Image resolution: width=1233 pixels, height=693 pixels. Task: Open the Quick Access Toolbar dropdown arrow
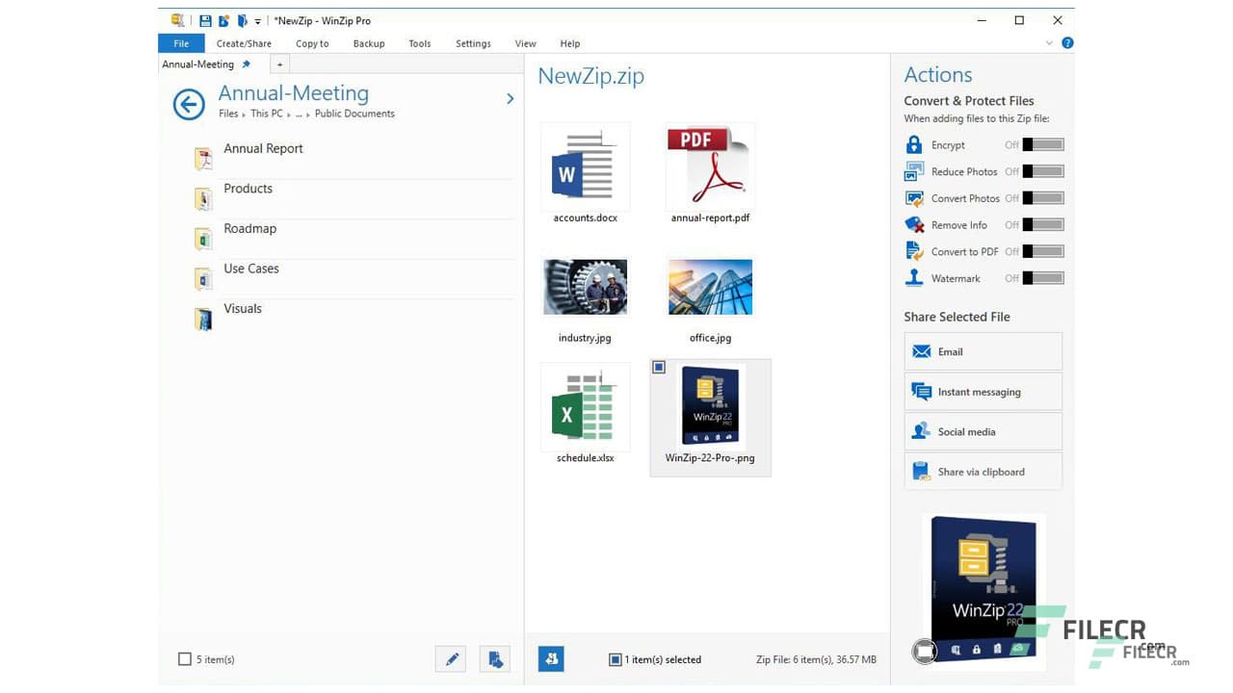coord(256,20)
